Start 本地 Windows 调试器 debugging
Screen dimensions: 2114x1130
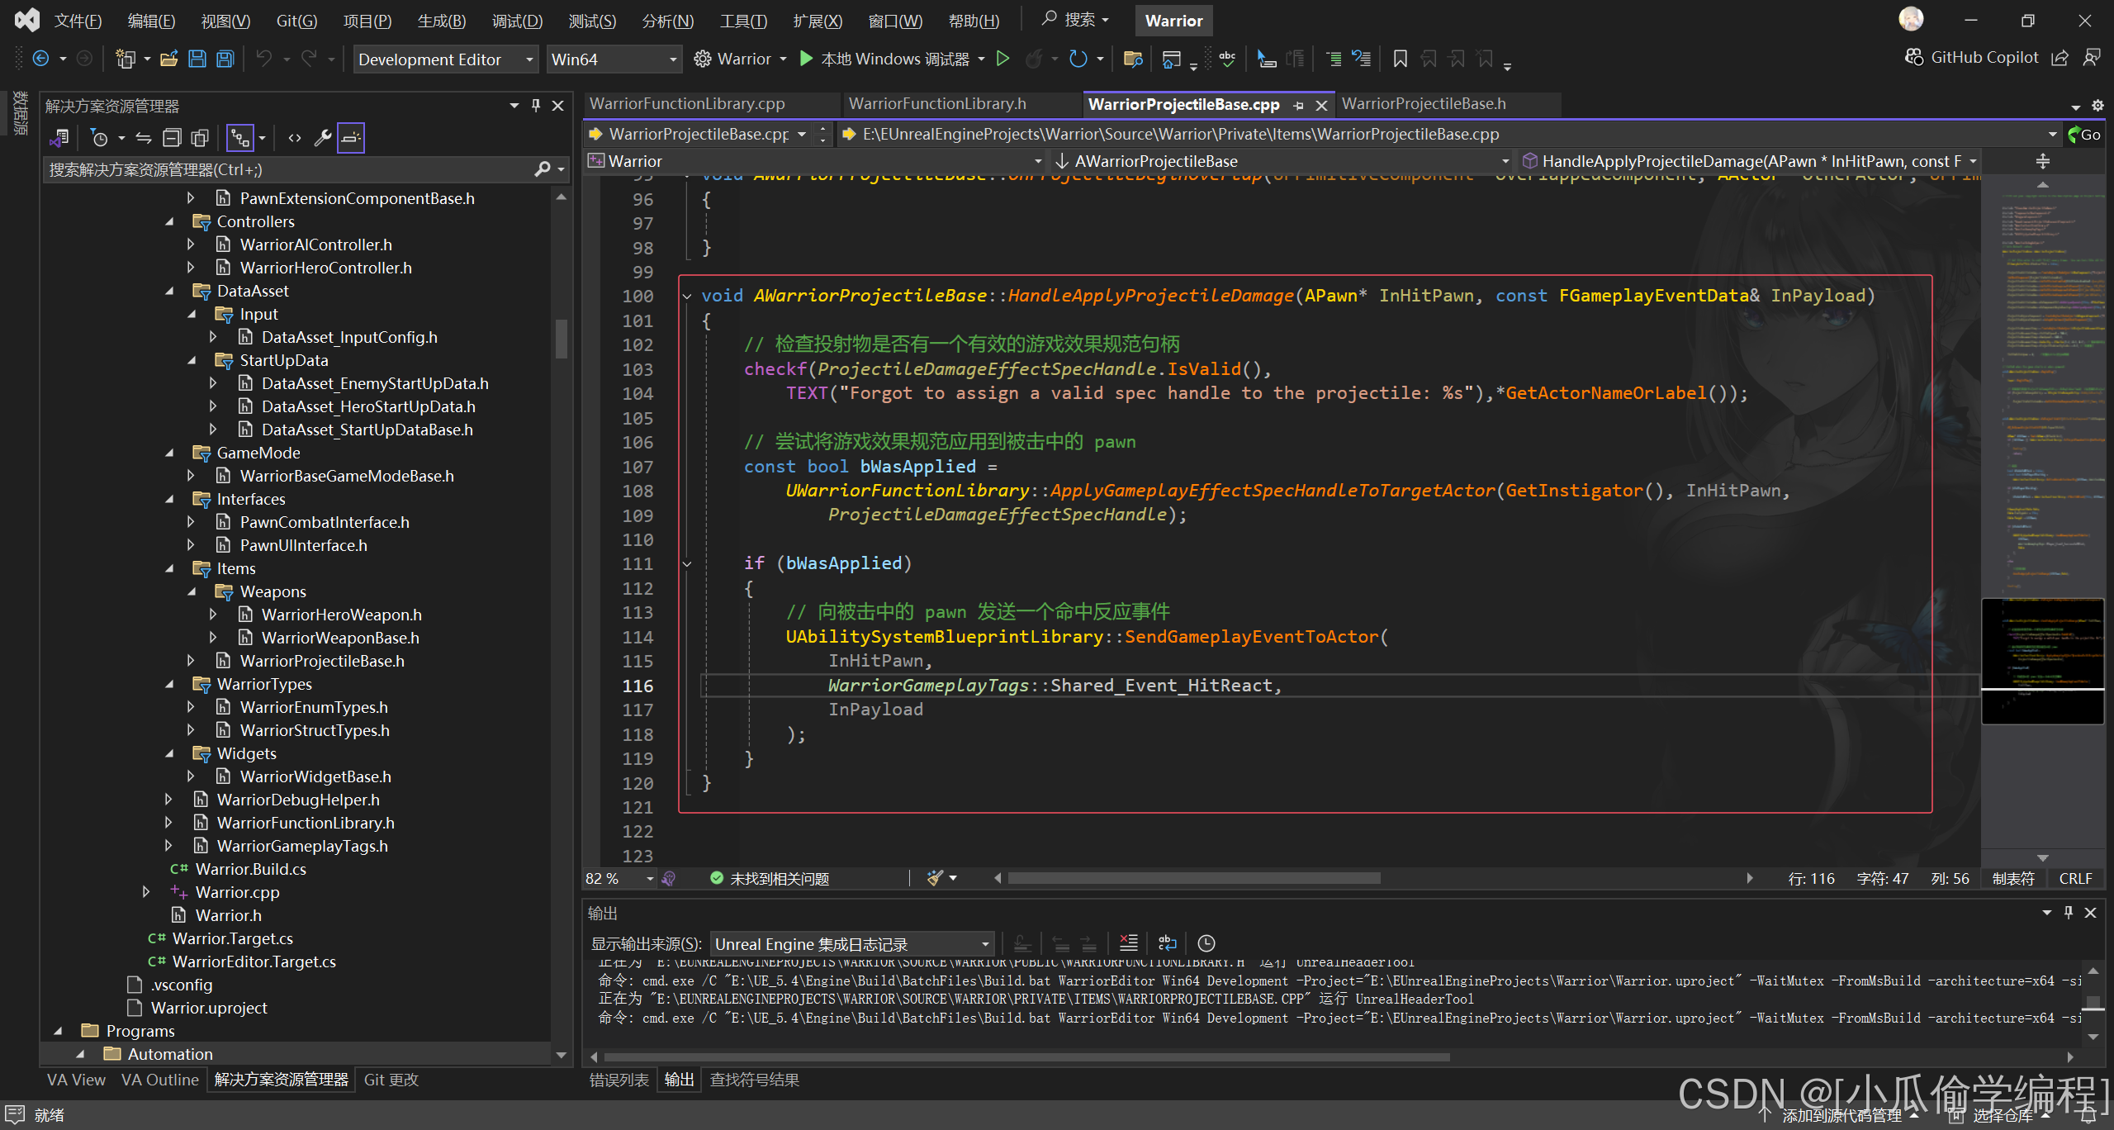[885, 59]
